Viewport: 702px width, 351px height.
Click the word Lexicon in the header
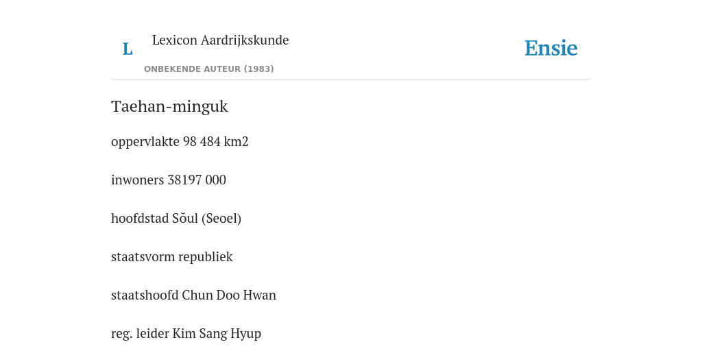click(175, 40)
